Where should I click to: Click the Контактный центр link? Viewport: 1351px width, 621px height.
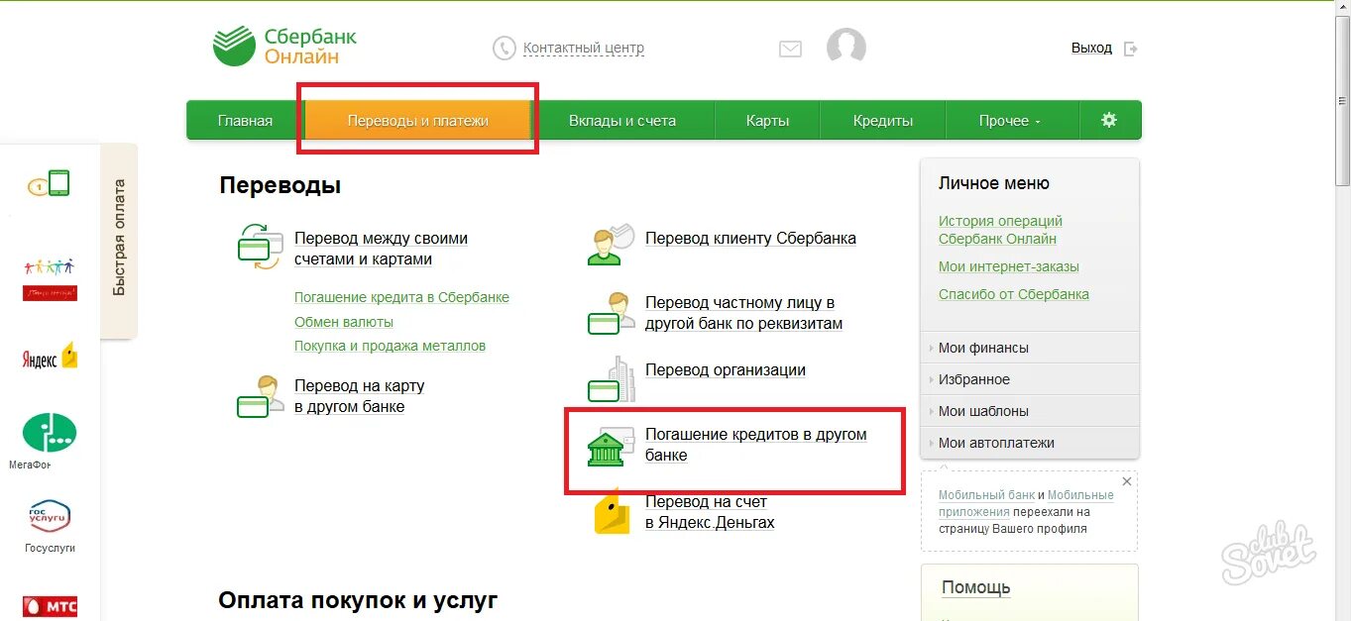(x=584, y=48)
